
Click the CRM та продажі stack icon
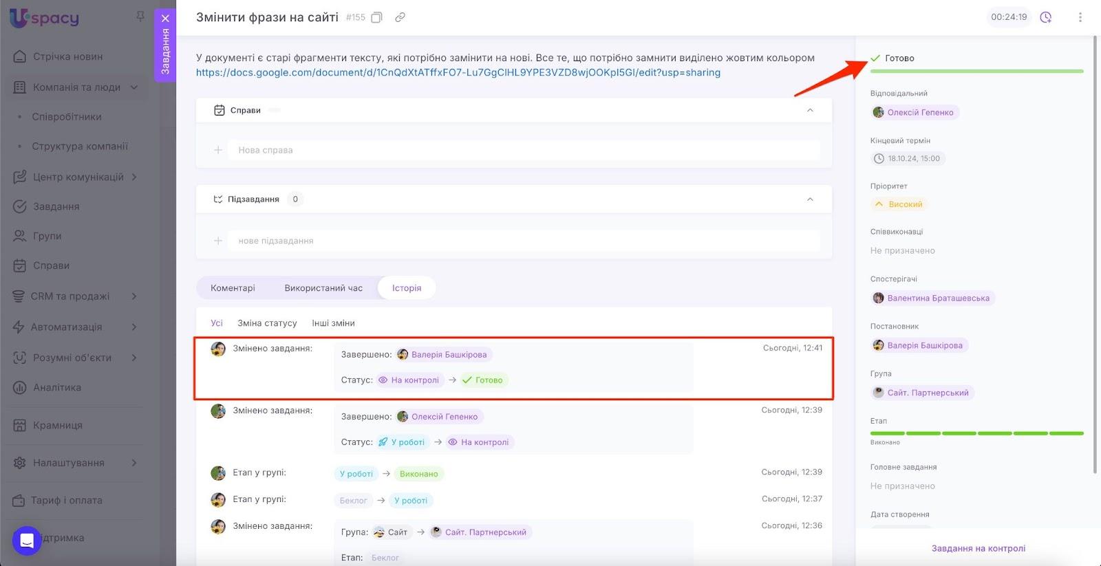[x=19, y=296]
